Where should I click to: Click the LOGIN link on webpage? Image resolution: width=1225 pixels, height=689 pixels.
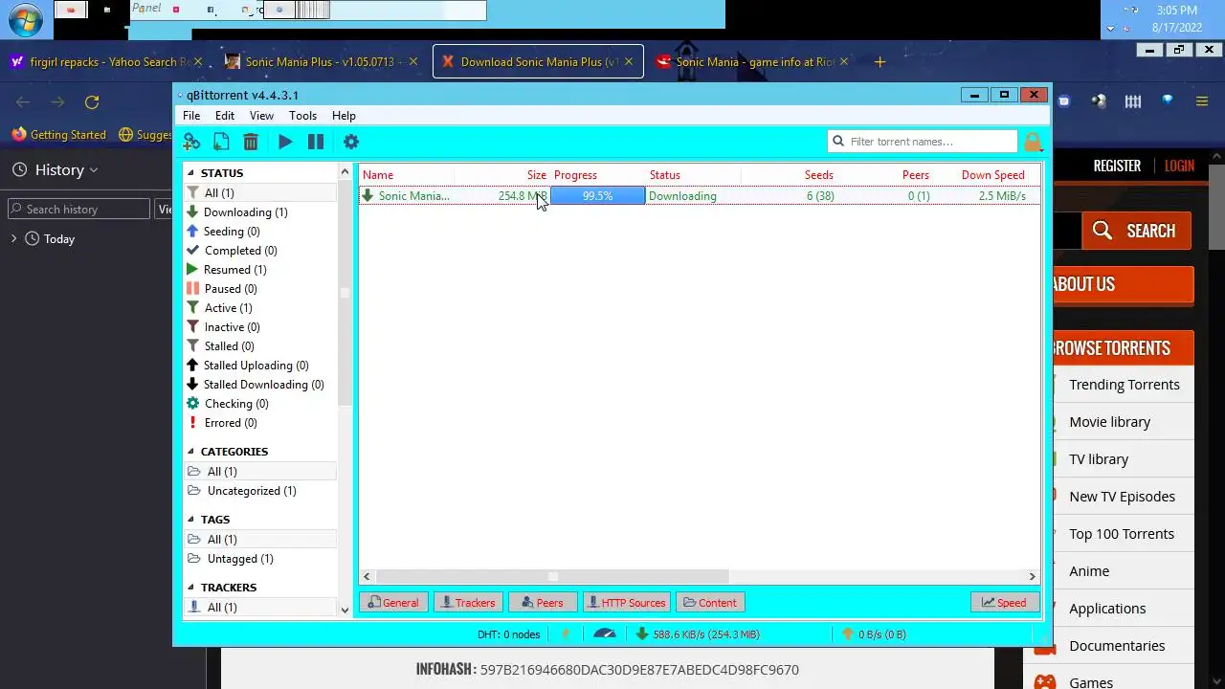(x=1179, y=166)
